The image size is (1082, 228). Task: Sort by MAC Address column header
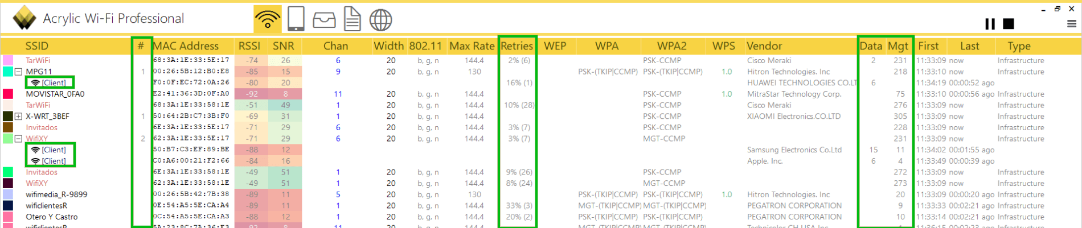[x=186, y=46]
